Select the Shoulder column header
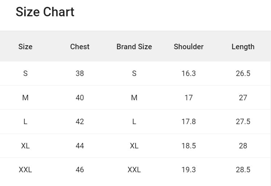 click(189, 47)
